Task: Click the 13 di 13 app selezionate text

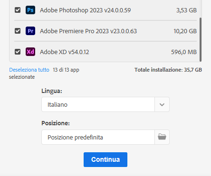Action: 44,73
